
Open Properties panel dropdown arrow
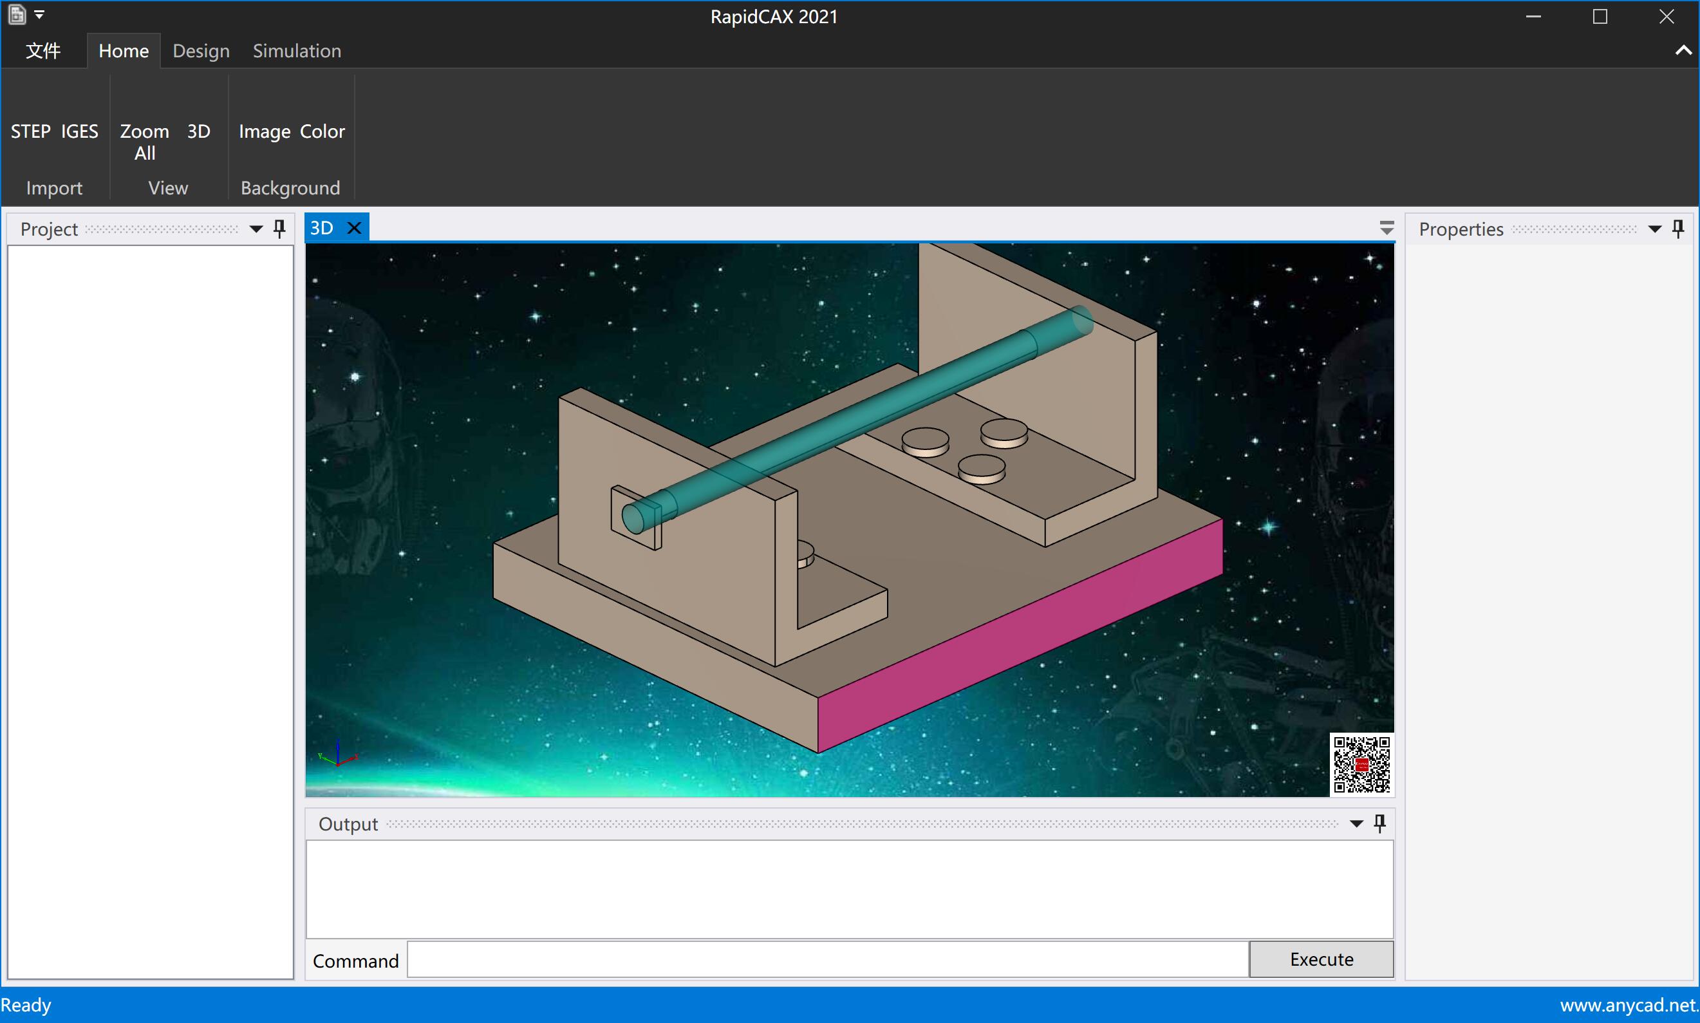click(1654, 229)
